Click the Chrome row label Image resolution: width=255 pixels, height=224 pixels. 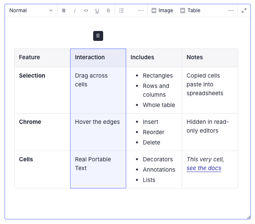click(30, 122)
